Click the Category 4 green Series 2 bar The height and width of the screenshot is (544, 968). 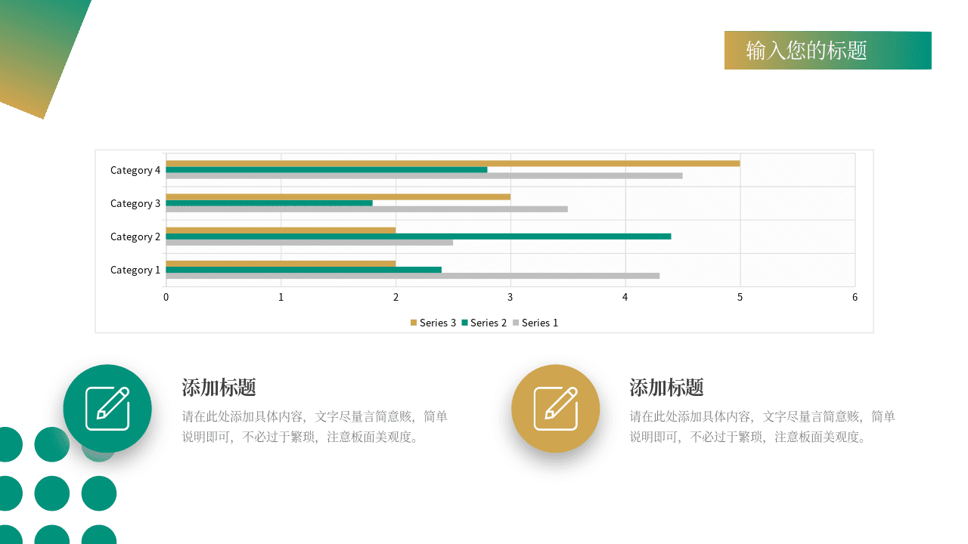tap(327, 170)
